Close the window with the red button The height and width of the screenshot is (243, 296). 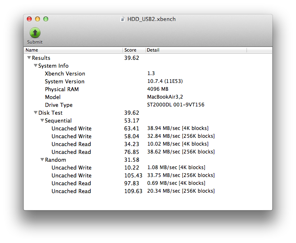point(29,19)
